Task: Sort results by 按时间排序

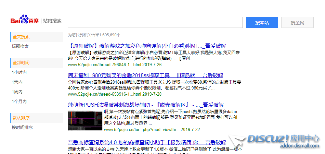Action: pos(22,127)
